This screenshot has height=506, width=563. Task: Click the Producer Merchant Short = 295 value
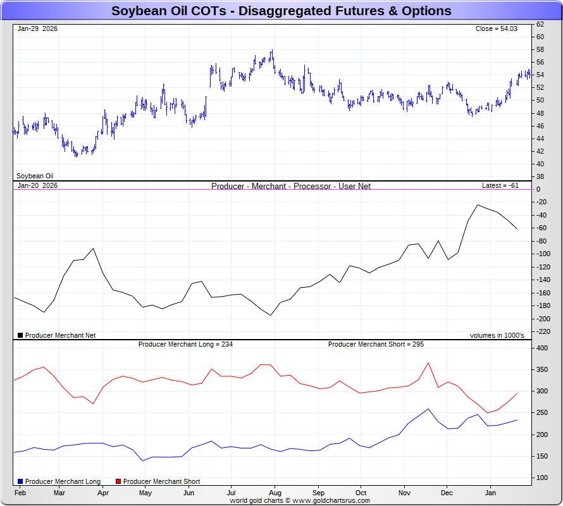click(376, 344)
